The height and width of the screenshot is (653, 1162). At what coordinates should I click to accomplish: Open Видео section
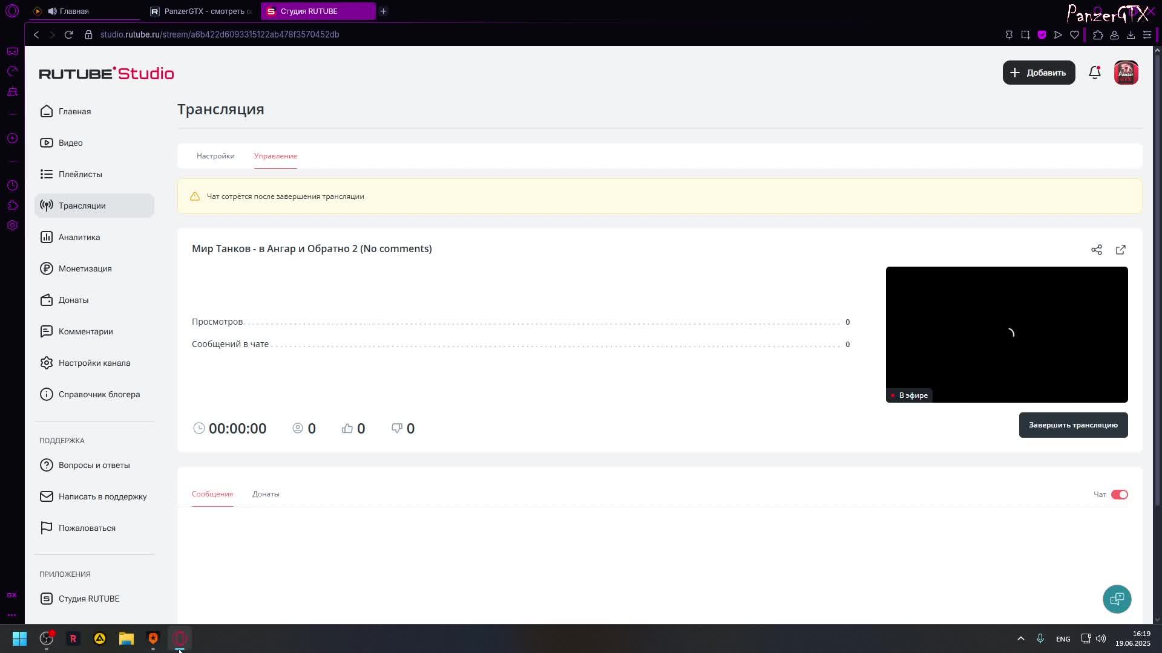[x=94, y=143]
